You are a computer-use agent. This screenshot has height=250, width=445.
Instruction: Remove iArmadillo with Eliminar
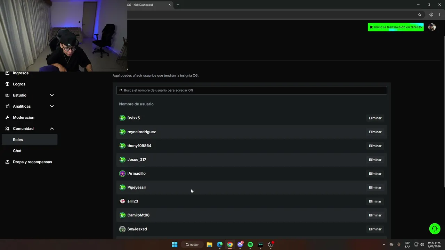375,174
